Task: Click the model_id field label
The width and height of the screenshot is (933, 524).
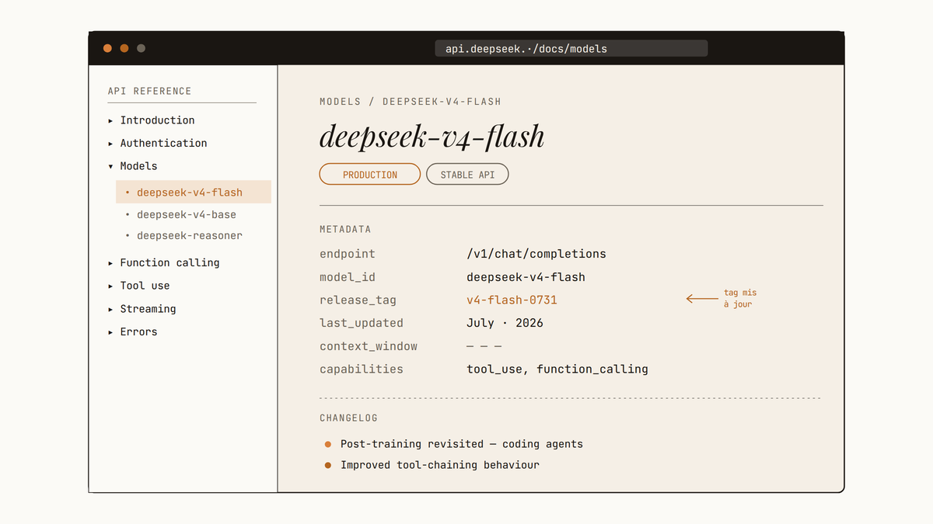Action: pos(348,277)
